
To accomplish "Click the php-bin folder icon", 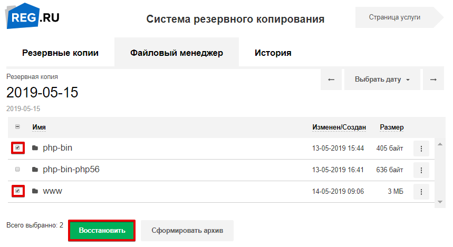I will pos(35,149).
